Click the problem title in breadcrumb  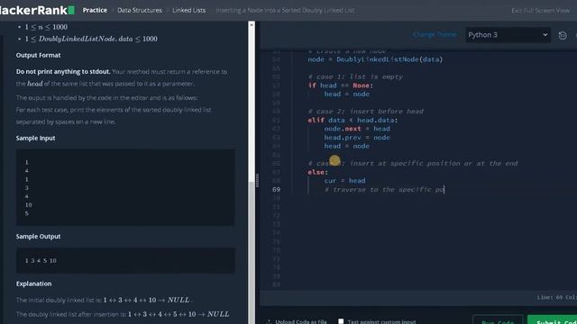(x=285, y=10)
